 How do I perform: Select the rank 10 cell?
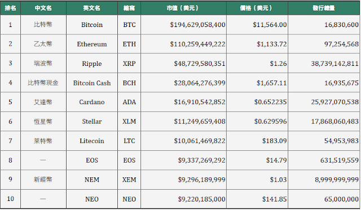pos(10,199)
